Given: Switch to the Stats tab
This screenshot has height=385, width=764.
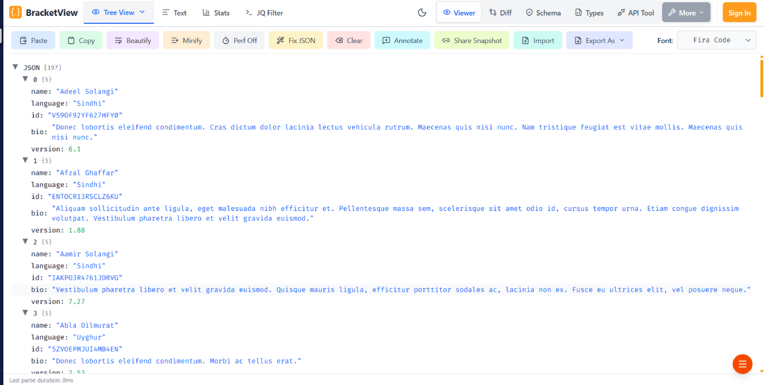Looking at the screenshot, I should pyautogui.click(x=216, y=12).
